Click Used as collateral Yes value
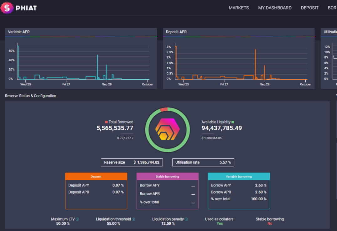This screenshot has width=337, height=231. coord(220,224)
